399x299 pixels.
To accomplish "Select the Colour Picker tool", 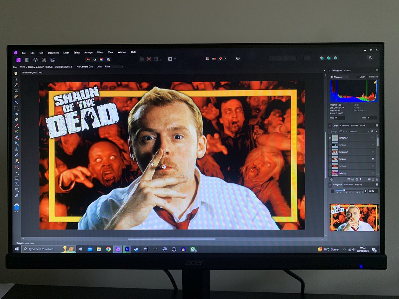I will (16, 85).
